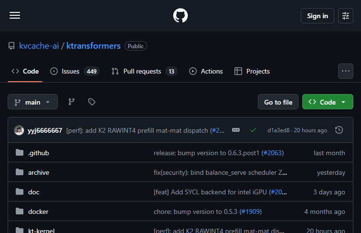Click the Issues count badge 449
361x233 pixels.
[x=92, y=71]
